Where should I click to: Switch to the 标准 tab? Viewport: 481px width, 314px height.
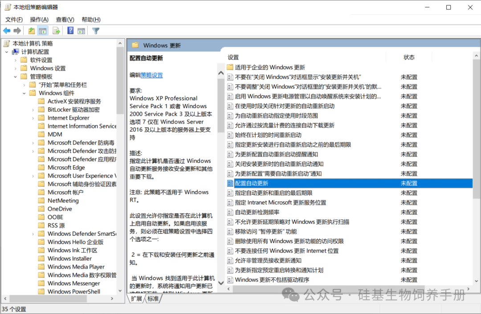[x=153, y=299]
